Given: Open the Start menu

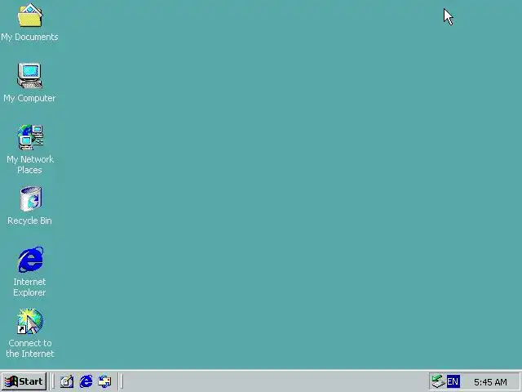Looking at the screenshot, I should click(24, 381).
